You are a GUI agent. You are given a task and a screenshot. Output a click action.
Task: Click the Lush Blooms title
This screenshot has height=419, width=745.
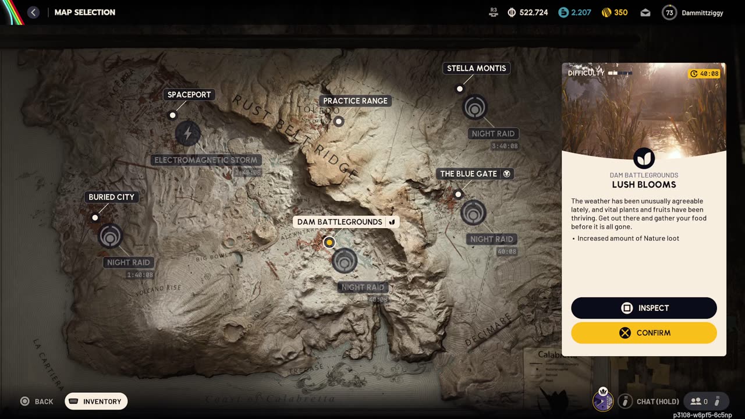pos(644,184)
